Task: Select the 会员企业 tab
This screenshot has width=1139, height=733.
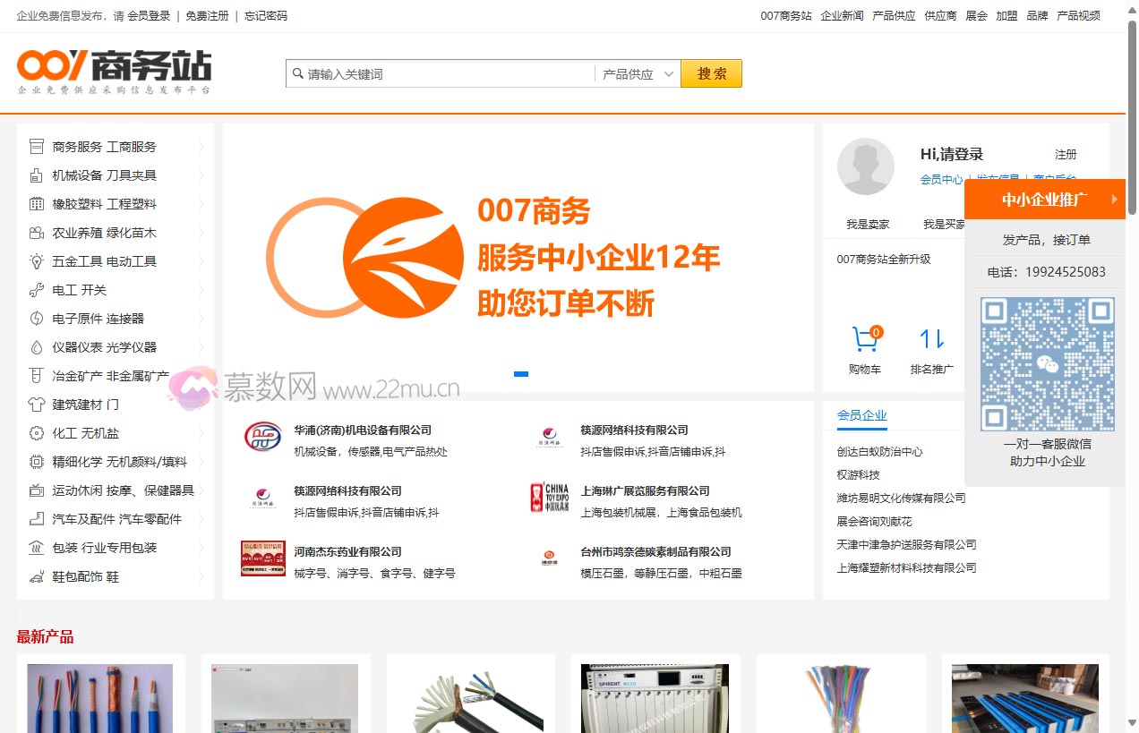Action: pyautogui.click(x=861, y=415)
